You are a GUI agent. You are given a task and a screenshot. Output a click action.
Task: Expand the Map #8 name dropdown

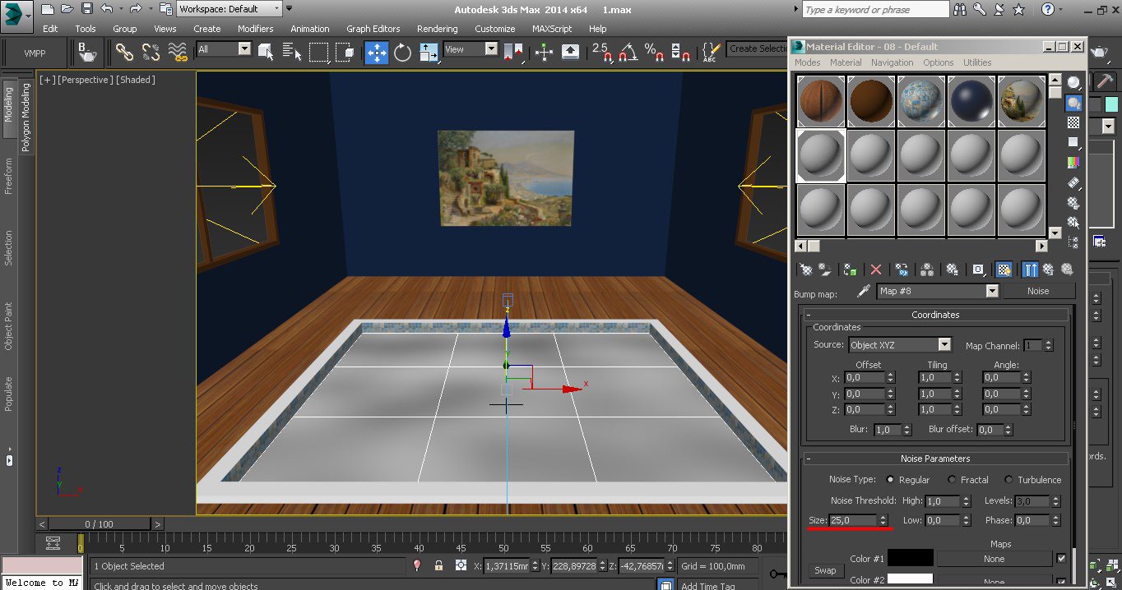click(x=991, y=291)
